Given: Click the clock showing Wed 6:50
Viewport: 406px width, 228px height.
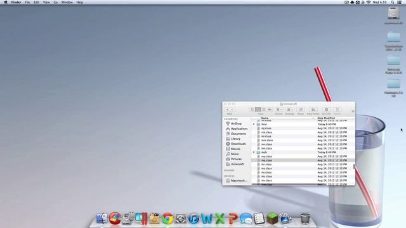Looking at the screenshot, I should [x=379, y=2].
